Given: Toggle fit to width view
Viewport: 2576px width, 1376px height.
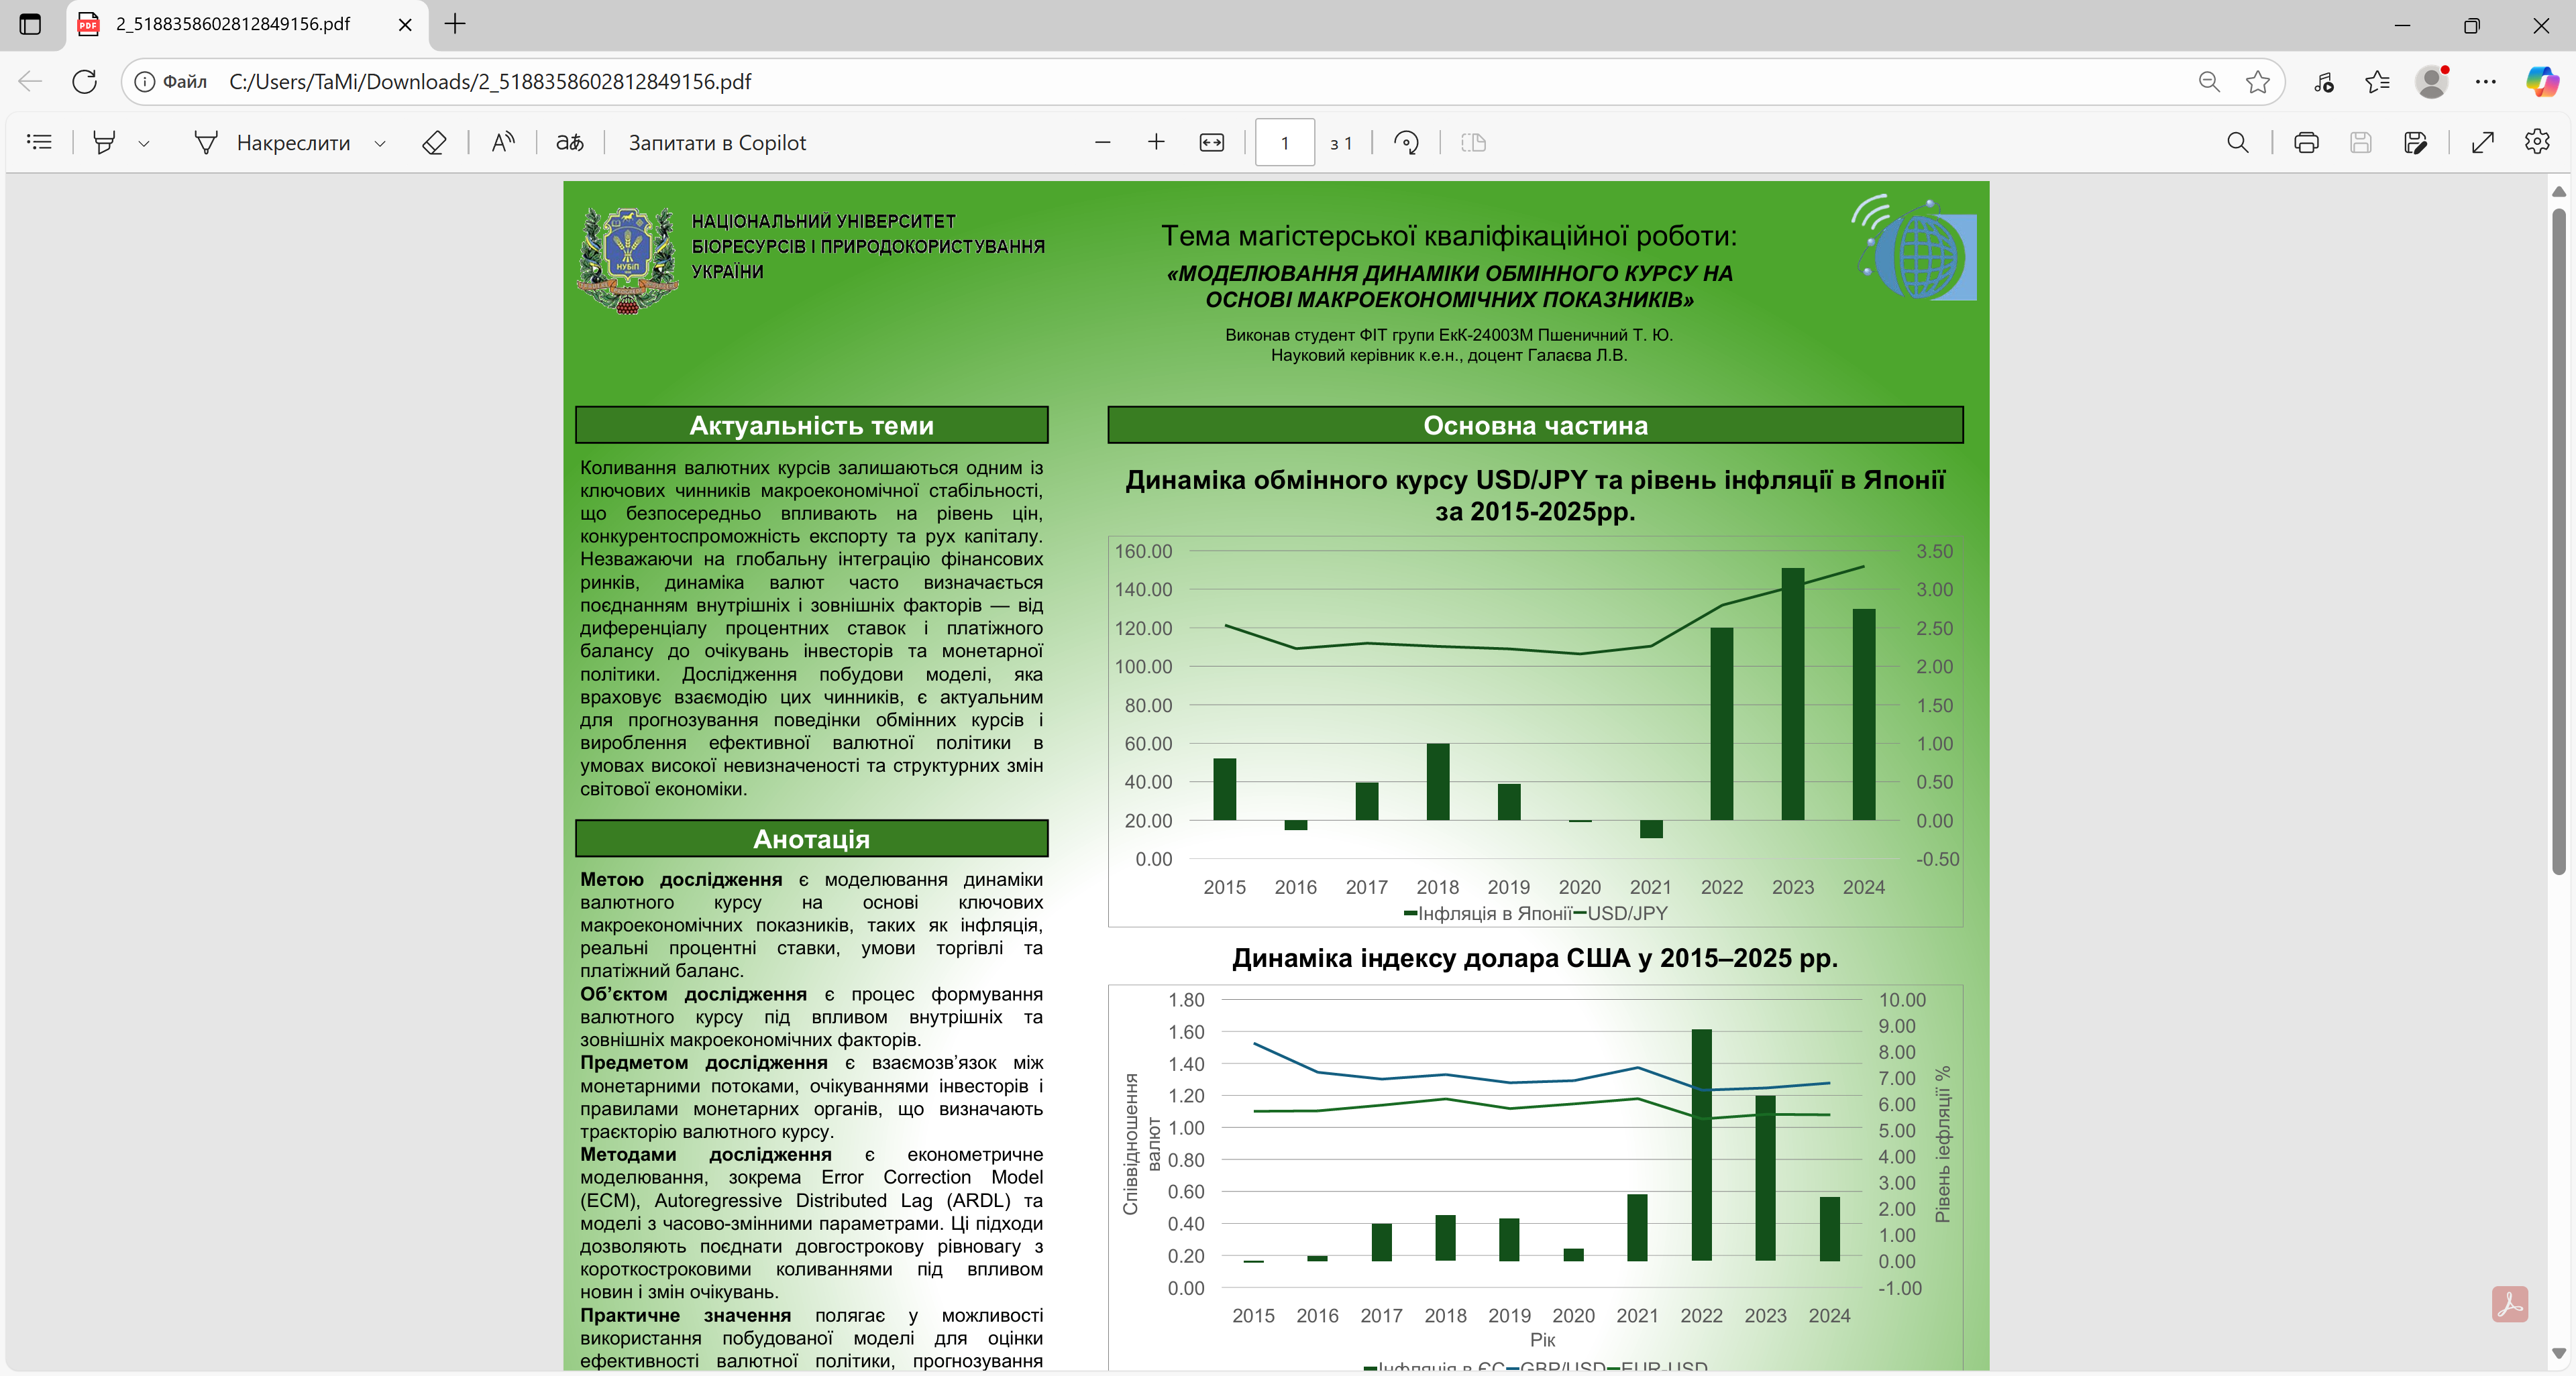Looking at the screenshot, I should pos(1211,142).
